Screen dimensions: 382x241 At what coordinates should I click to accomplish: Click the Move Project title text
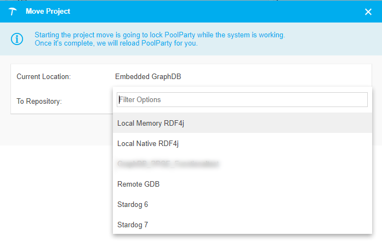[48, 12]
